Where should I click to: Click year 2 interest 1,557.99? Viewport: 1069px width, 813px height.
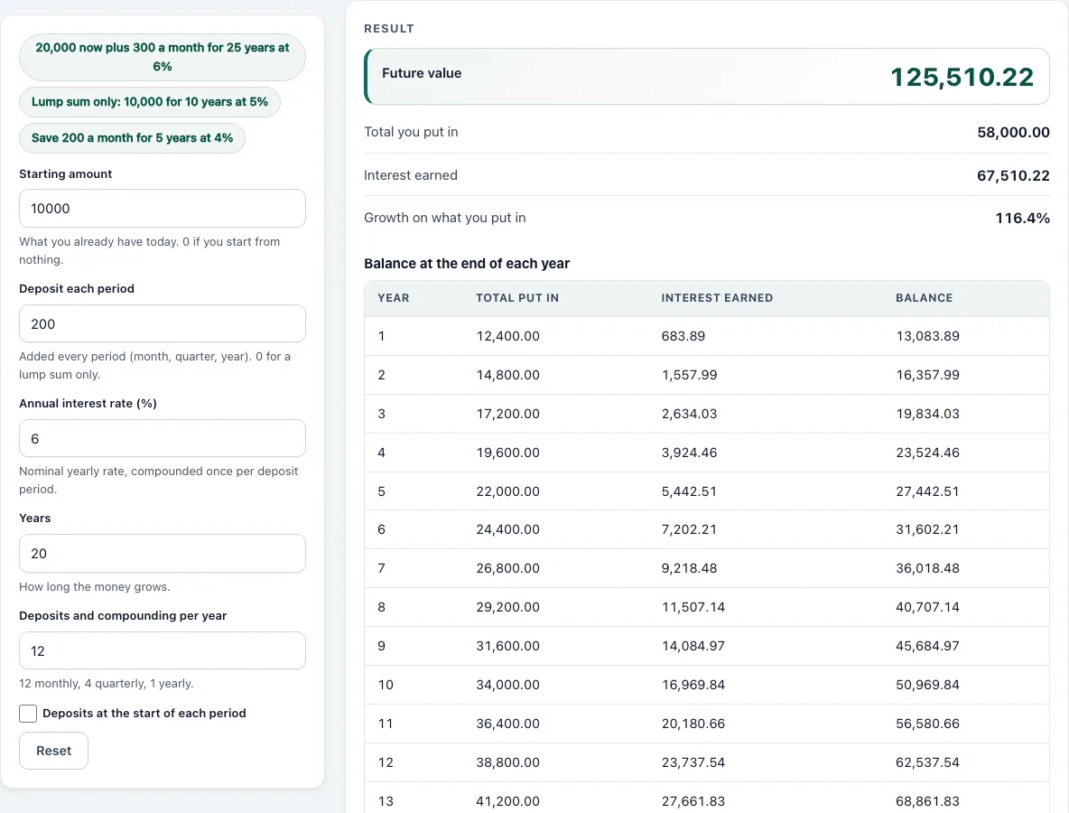(689, 375)
